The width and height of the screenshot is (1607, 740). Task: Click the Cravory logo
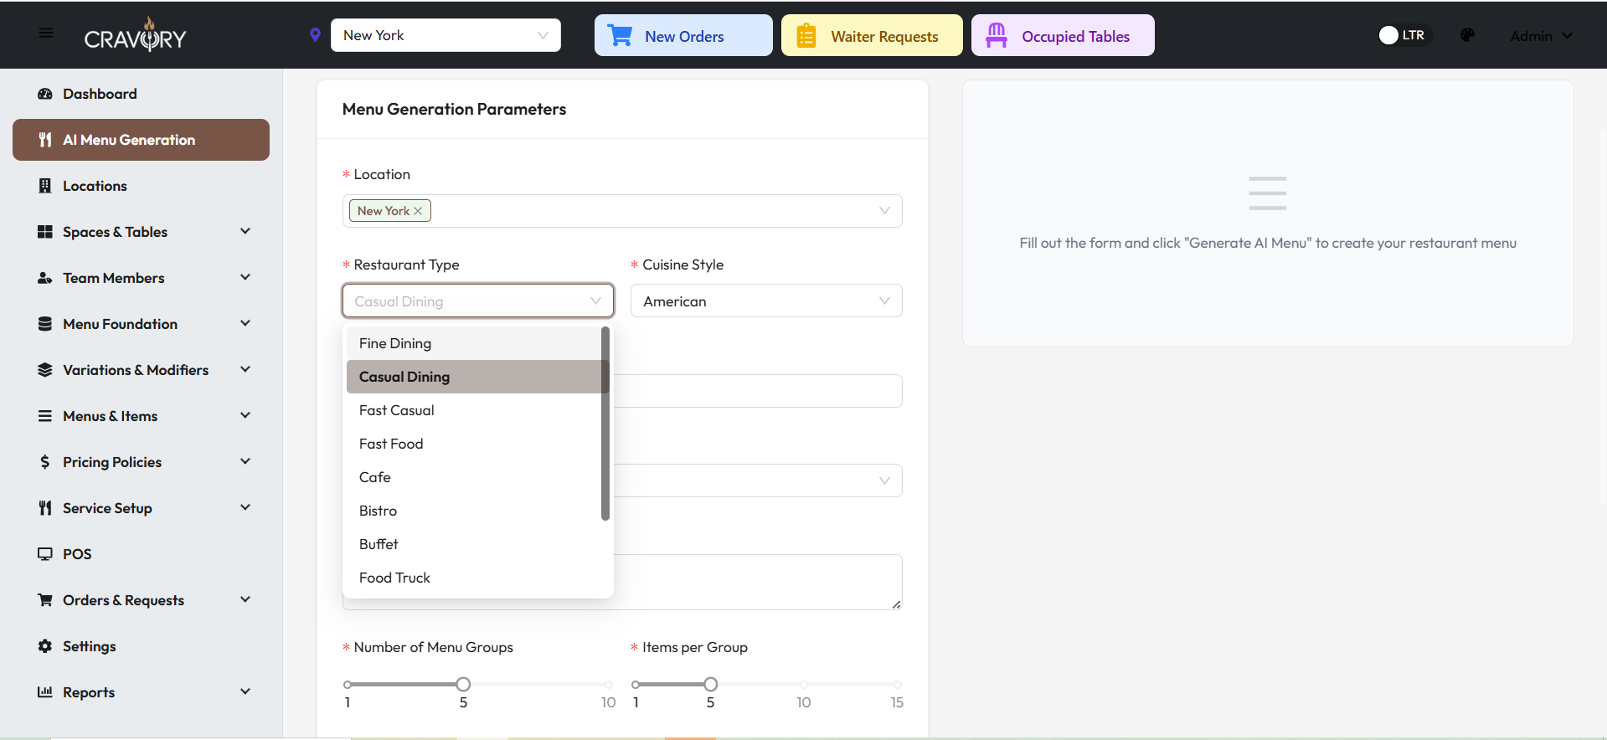coord(136,36)
